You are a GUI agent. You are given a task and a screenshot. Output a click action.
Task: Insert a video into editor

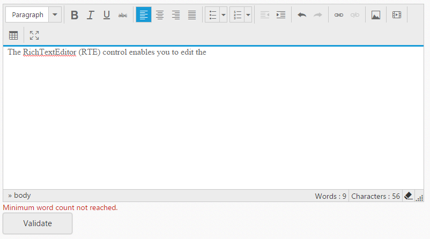(397, 15)
